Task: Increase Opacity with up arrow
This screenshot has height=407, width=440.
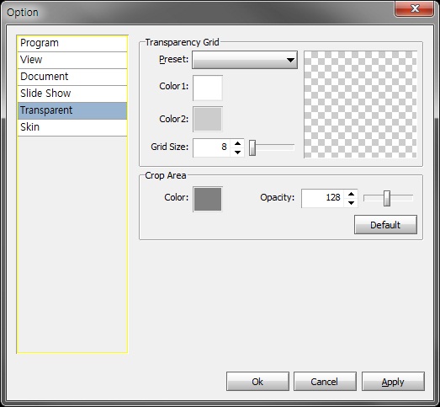Action: click(x=351, y=194)
